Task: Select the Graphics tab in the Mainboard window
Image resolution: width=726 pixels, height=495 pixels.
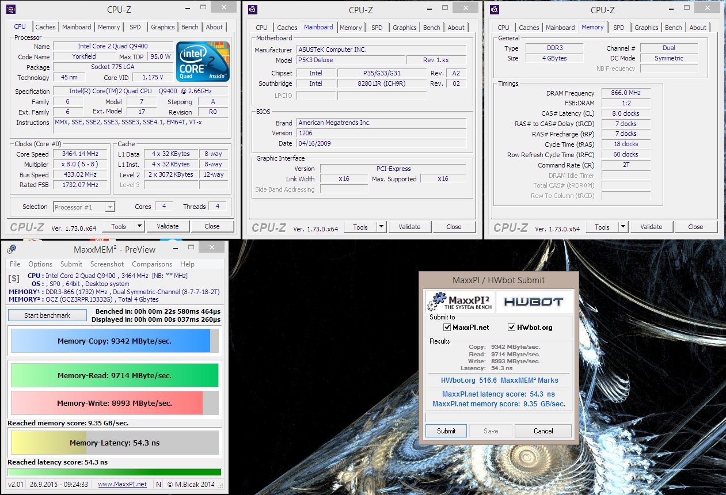Action: (x=405, y=28)
